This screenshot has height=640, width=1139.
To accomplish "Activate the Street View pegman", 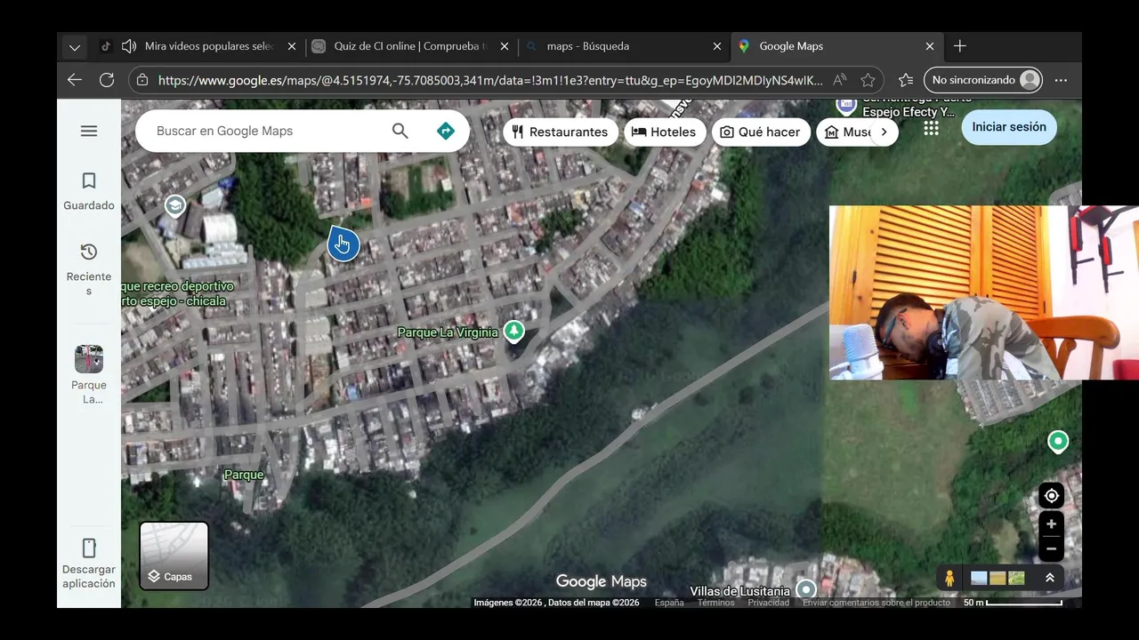I will coord(949,578).
